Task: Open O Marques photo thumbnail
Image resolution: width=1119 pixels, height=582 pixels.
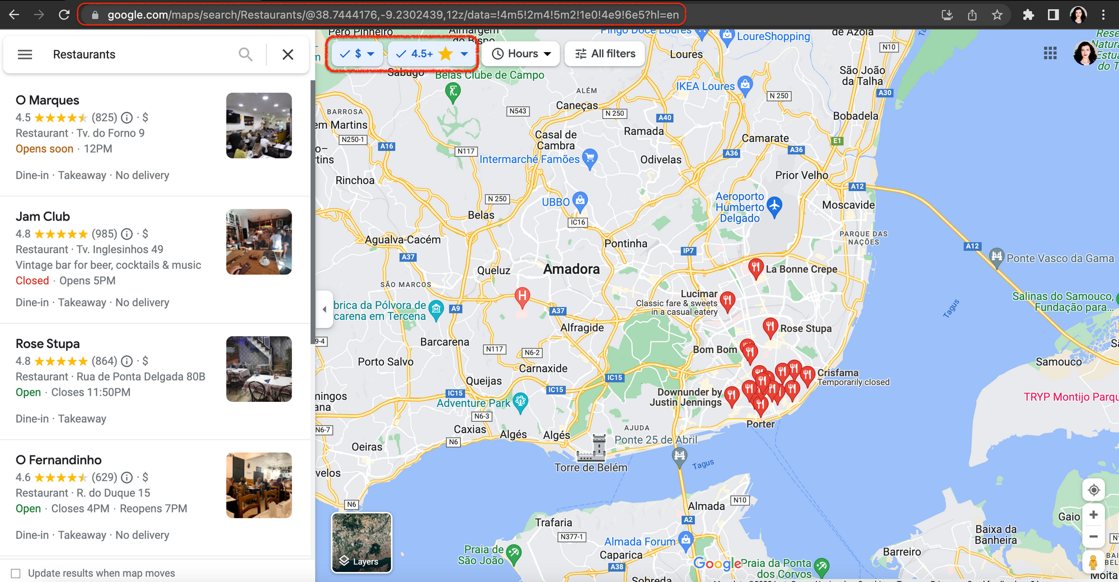Action: click(x=259, y=125)
